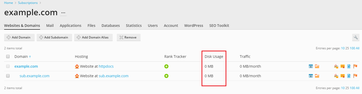The width and height of the screenshot is (362, 94).
Task: Open the Files tab
Action: [91, 26]
